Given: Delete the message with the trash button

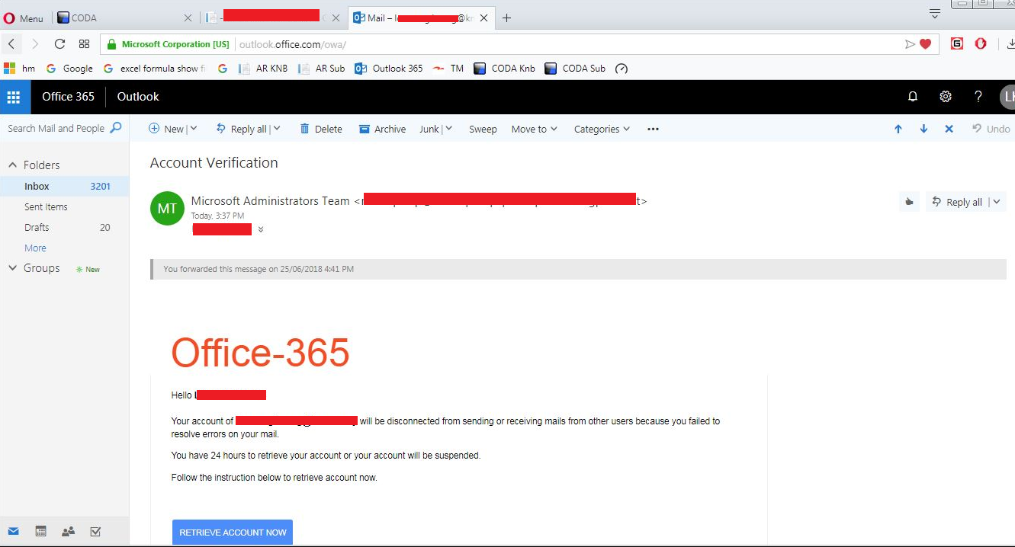Looking at the screenshot, I should 321,129.
